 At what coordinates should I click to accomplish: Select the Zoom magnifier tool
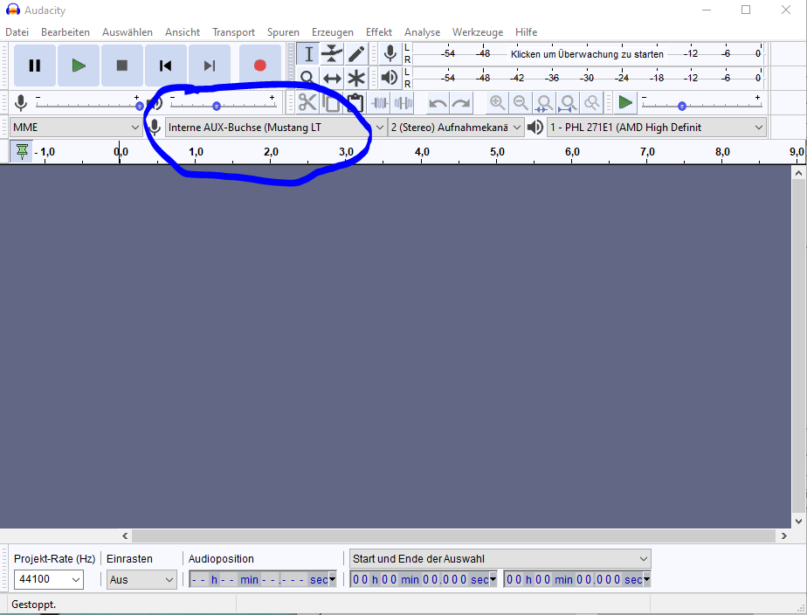(x=307, y=78)
